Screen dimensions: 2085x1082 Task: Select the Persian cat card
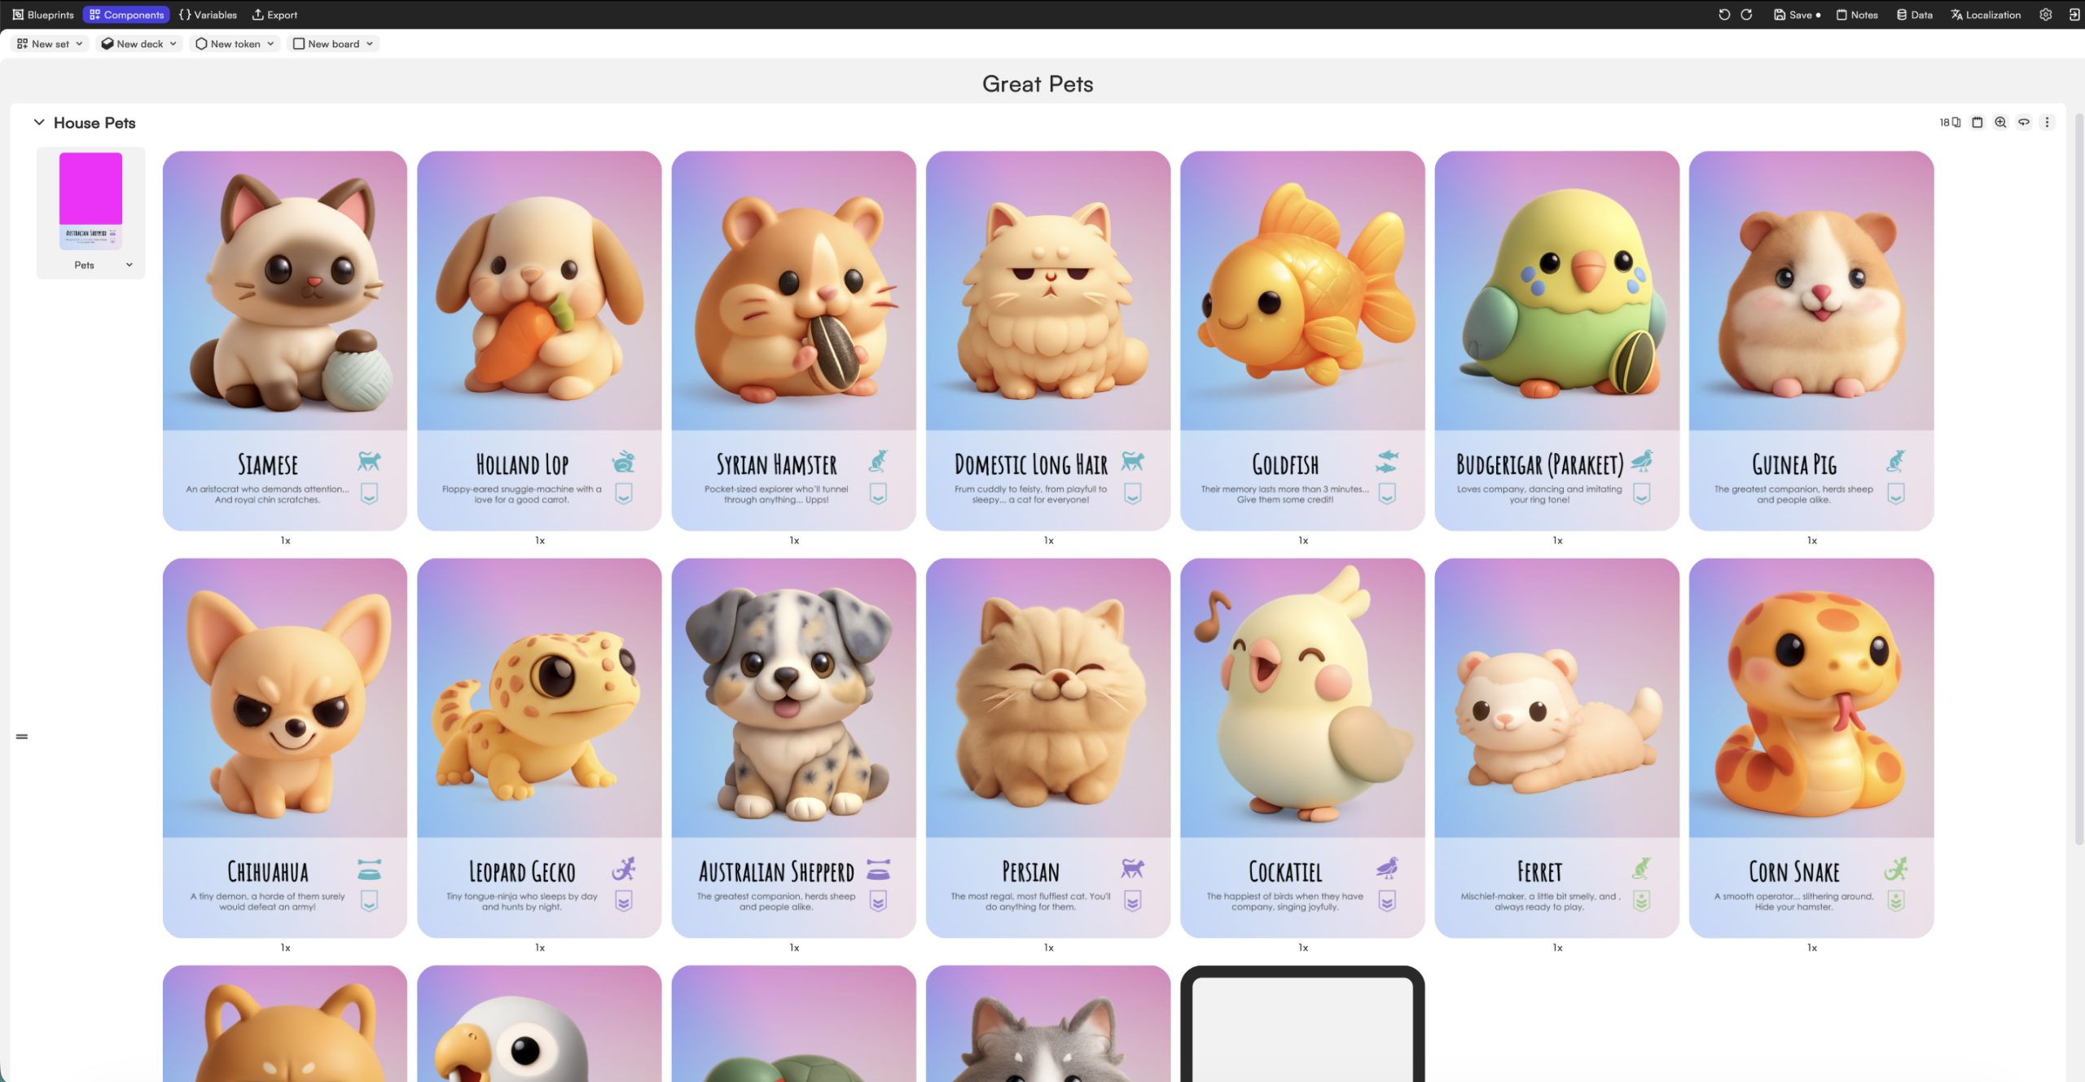1048,747
